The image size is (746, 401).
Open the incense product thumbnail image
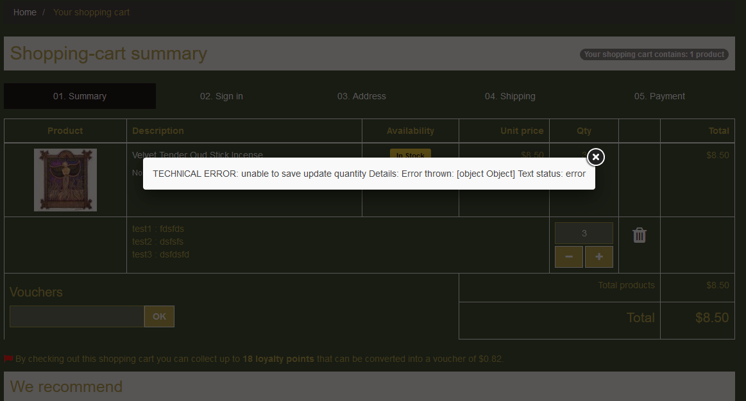click(x=65, y=180)
